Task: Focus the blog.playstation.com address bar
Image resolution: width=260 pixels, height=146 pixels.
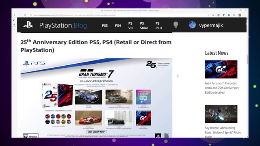Action: point(74,15)
